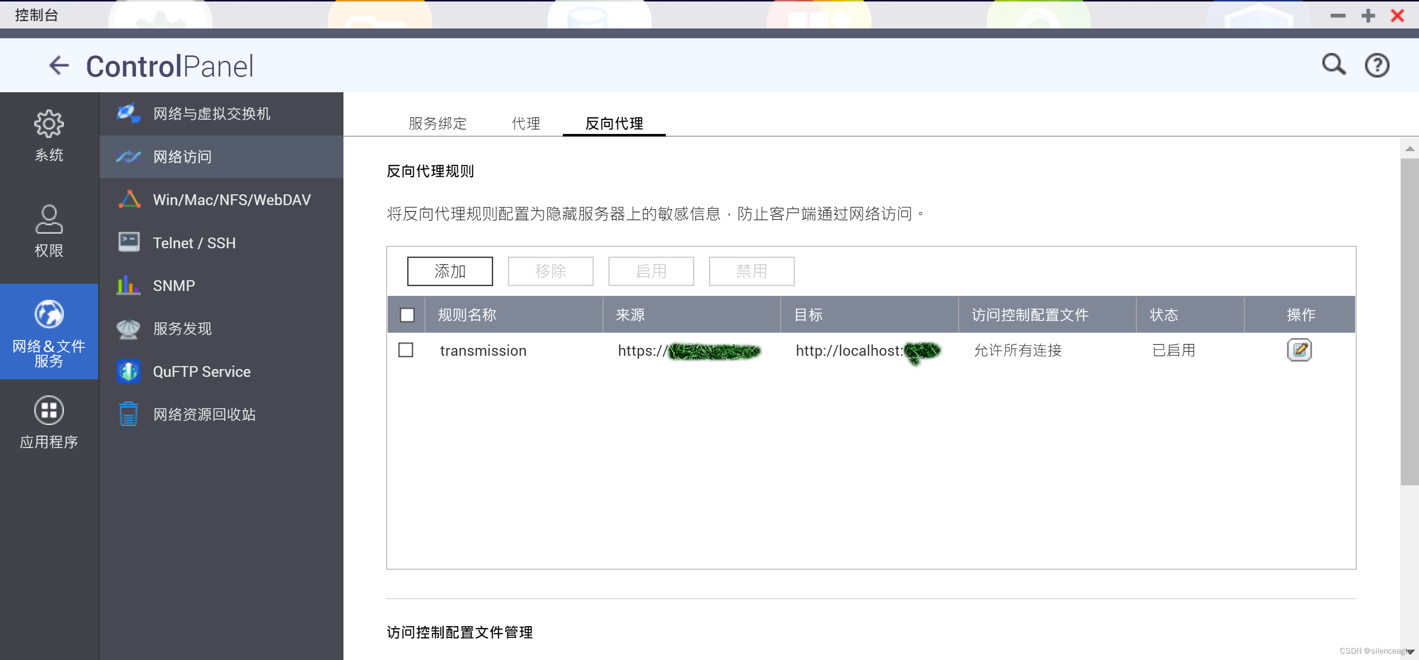Click the scrollbar up arrow on the right

(x=1410, y=148)
